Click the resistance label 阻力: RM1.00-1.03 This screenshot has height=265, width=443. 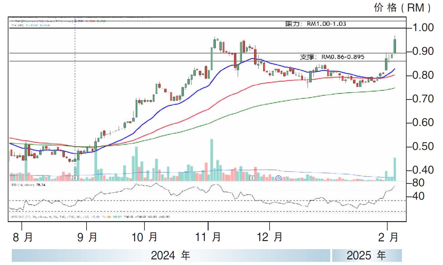pos(315,24)
